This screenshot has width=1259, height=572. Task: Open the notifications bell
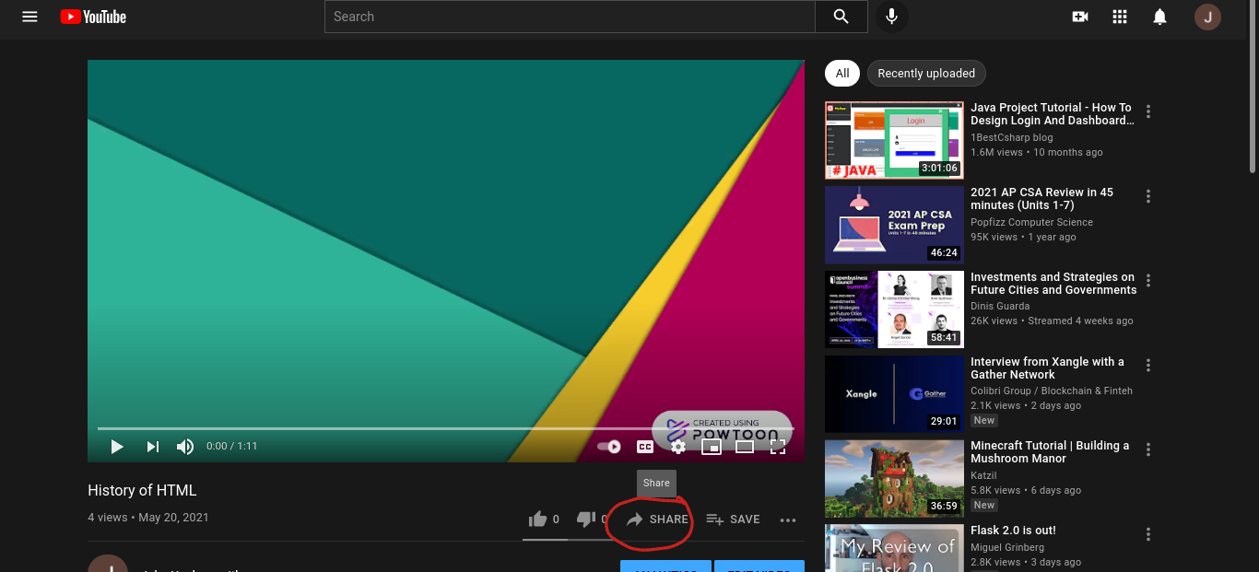click(x=1160, y=17)
